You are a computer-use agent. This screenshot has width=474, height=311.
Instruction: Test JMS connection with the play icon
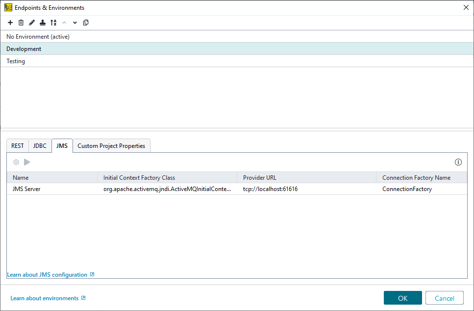click(27, 162)
